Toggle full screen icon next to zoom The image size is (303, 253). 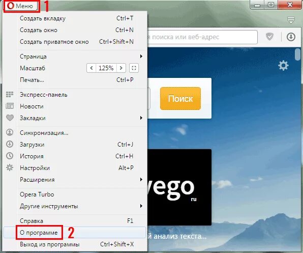click(134, 68)
